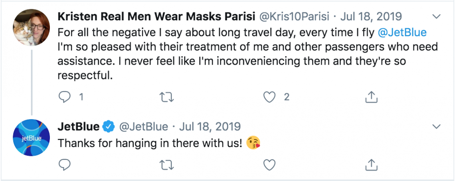Viewport: 455px width, 181px height.
Task: Open Kristen Parisi's profile picture
Action: pyautogui.click(x=32, y=26)
